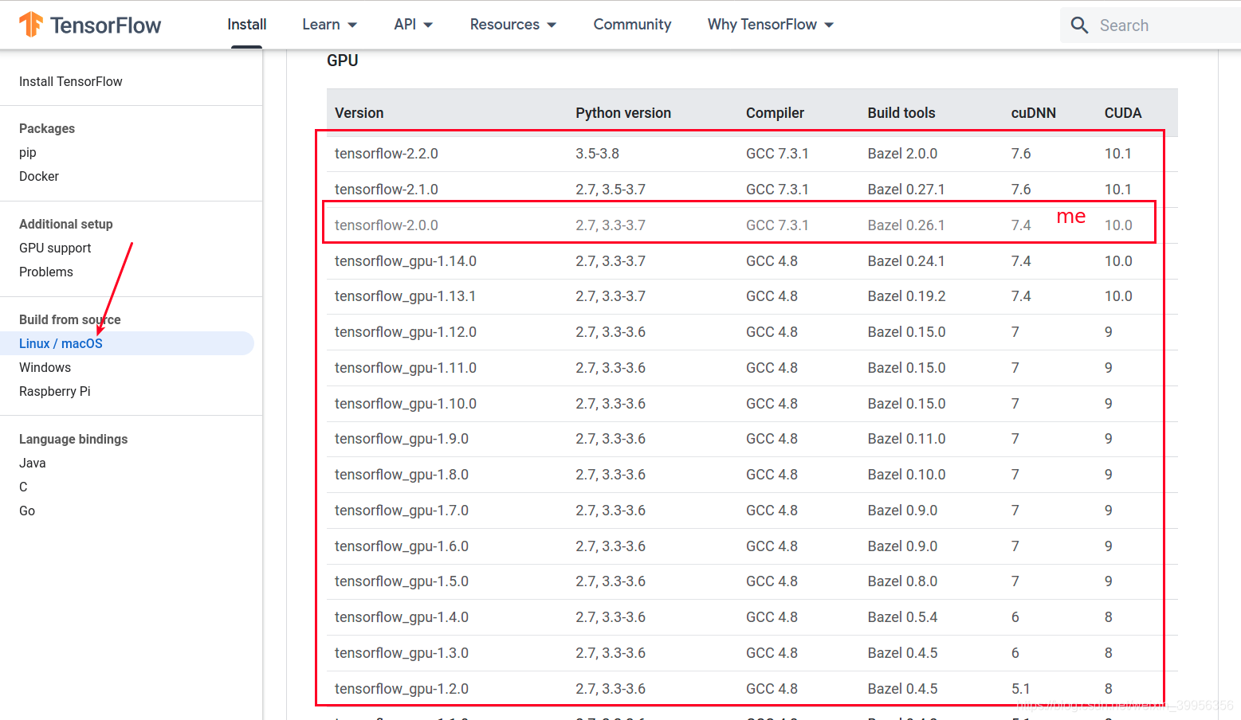Select Docker under Packages
This screenshot has height=720, width=1241.
coord(39,176)
